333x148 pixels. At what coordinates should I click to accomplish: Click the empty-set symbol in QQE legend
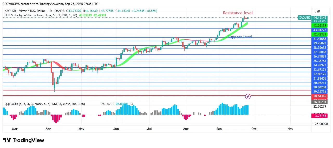point(132,104)
